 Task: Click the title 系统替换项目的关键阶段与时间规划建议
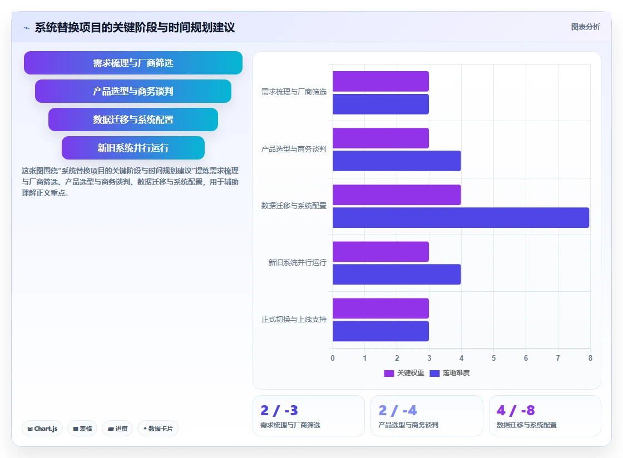pyautogui.click(x=135, y=27)
